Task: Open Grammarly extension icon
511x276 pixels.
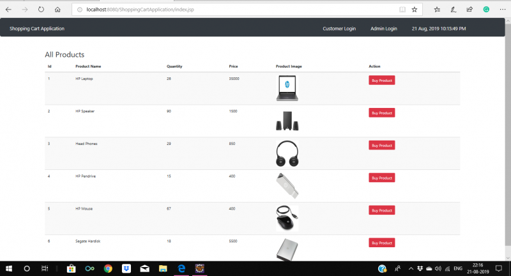Action: 486,10
